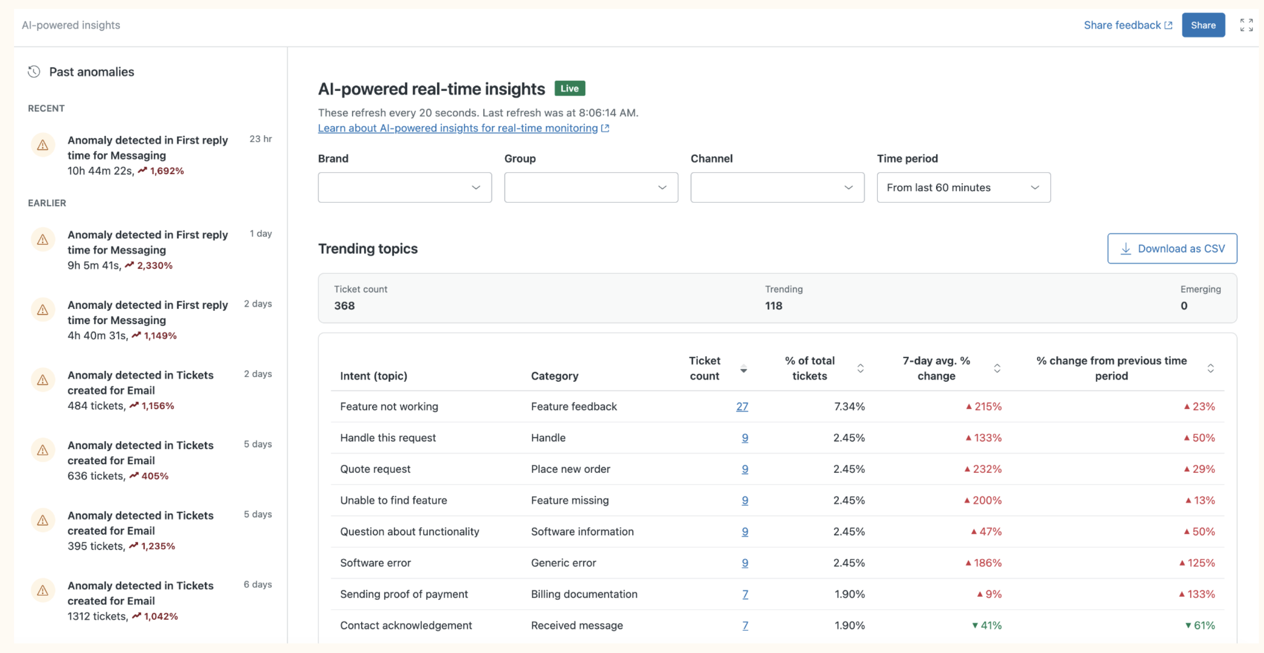Expand the Channel dropdown
This screenshot has width=1264, height=653.
[x=778, y=188]
